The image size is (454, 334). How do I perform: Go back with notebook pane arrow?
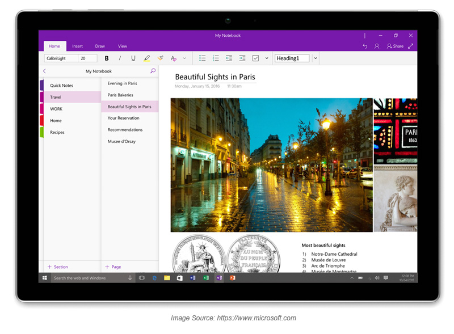(44, 71)
